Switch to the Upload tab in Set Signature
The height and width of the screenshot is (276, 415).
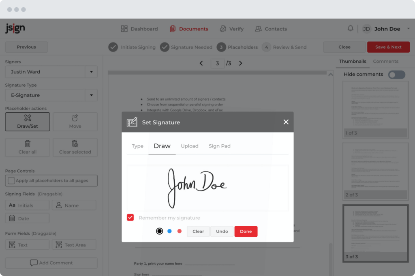(190, 146)
